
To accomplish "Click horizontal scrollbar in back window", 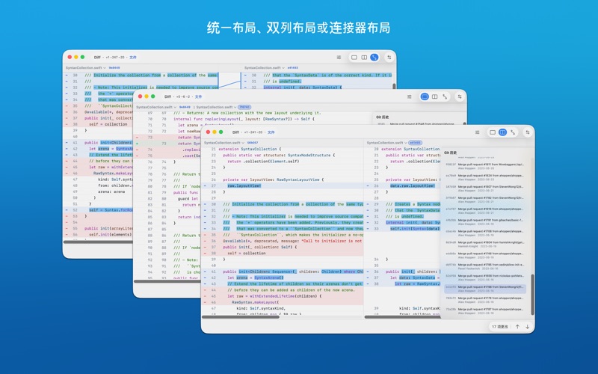I will [98, 242].
